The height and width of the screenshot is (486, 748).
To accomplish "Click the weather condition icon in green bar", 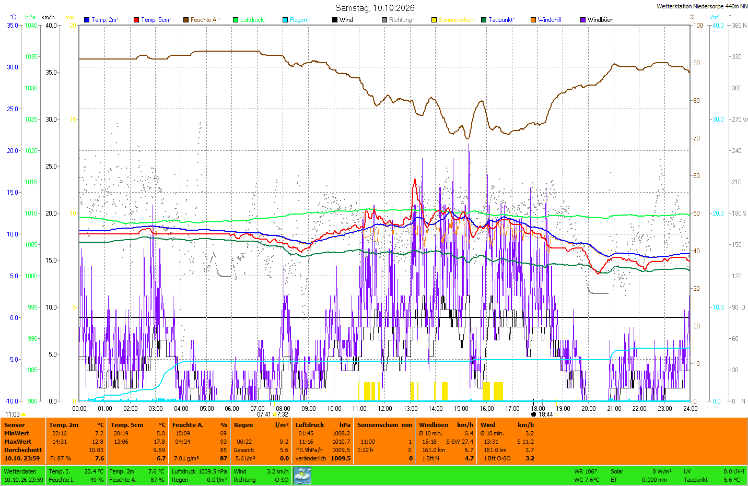I will [x=302, y=476].
